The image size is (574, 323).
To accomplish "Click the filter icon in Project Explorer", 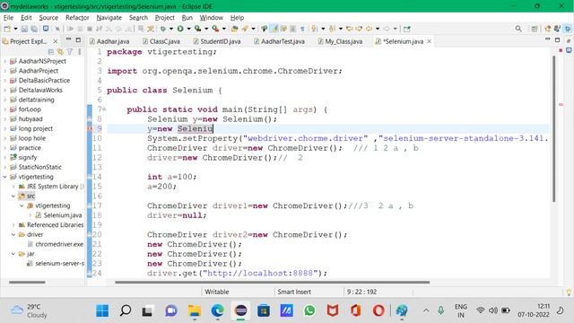I will [70, 52].
